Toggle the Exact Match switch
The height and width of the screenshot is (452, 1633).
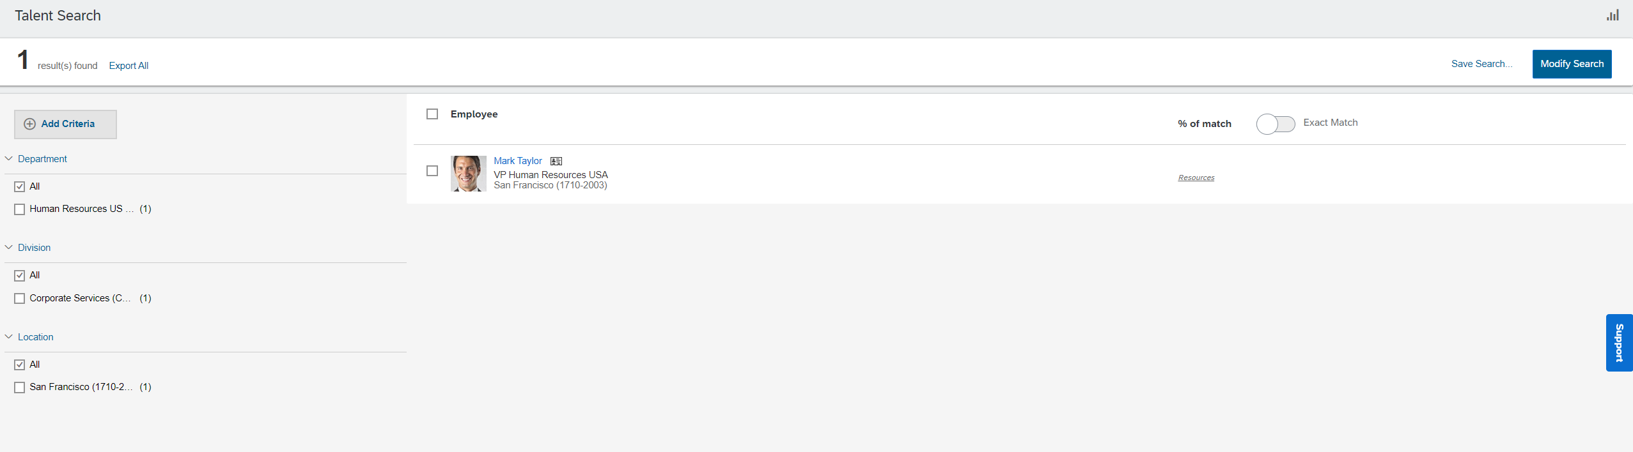[1276, 124]
